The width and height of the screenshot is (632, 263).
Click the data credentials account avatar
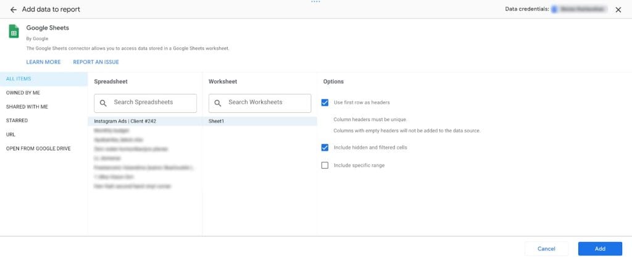[x=554, y=9]
